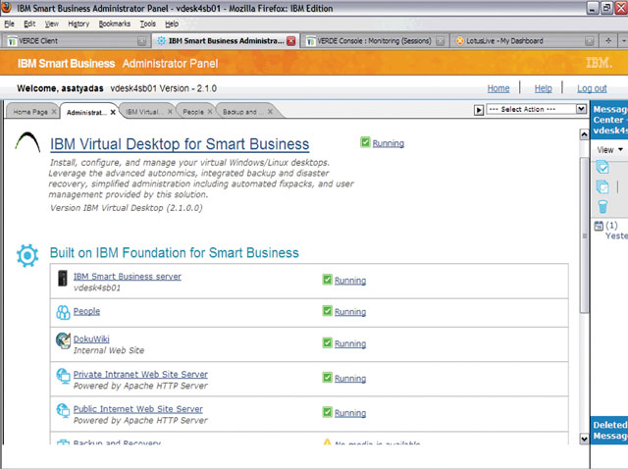Screen dimensions: 628x470
Task: Close the IBM Smart Business Administra... browser tab
Action: 291,41
